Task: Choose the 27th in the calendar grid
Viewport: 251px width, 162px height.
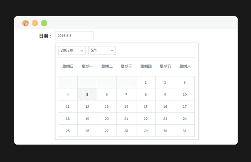Action: coord(107,131)
